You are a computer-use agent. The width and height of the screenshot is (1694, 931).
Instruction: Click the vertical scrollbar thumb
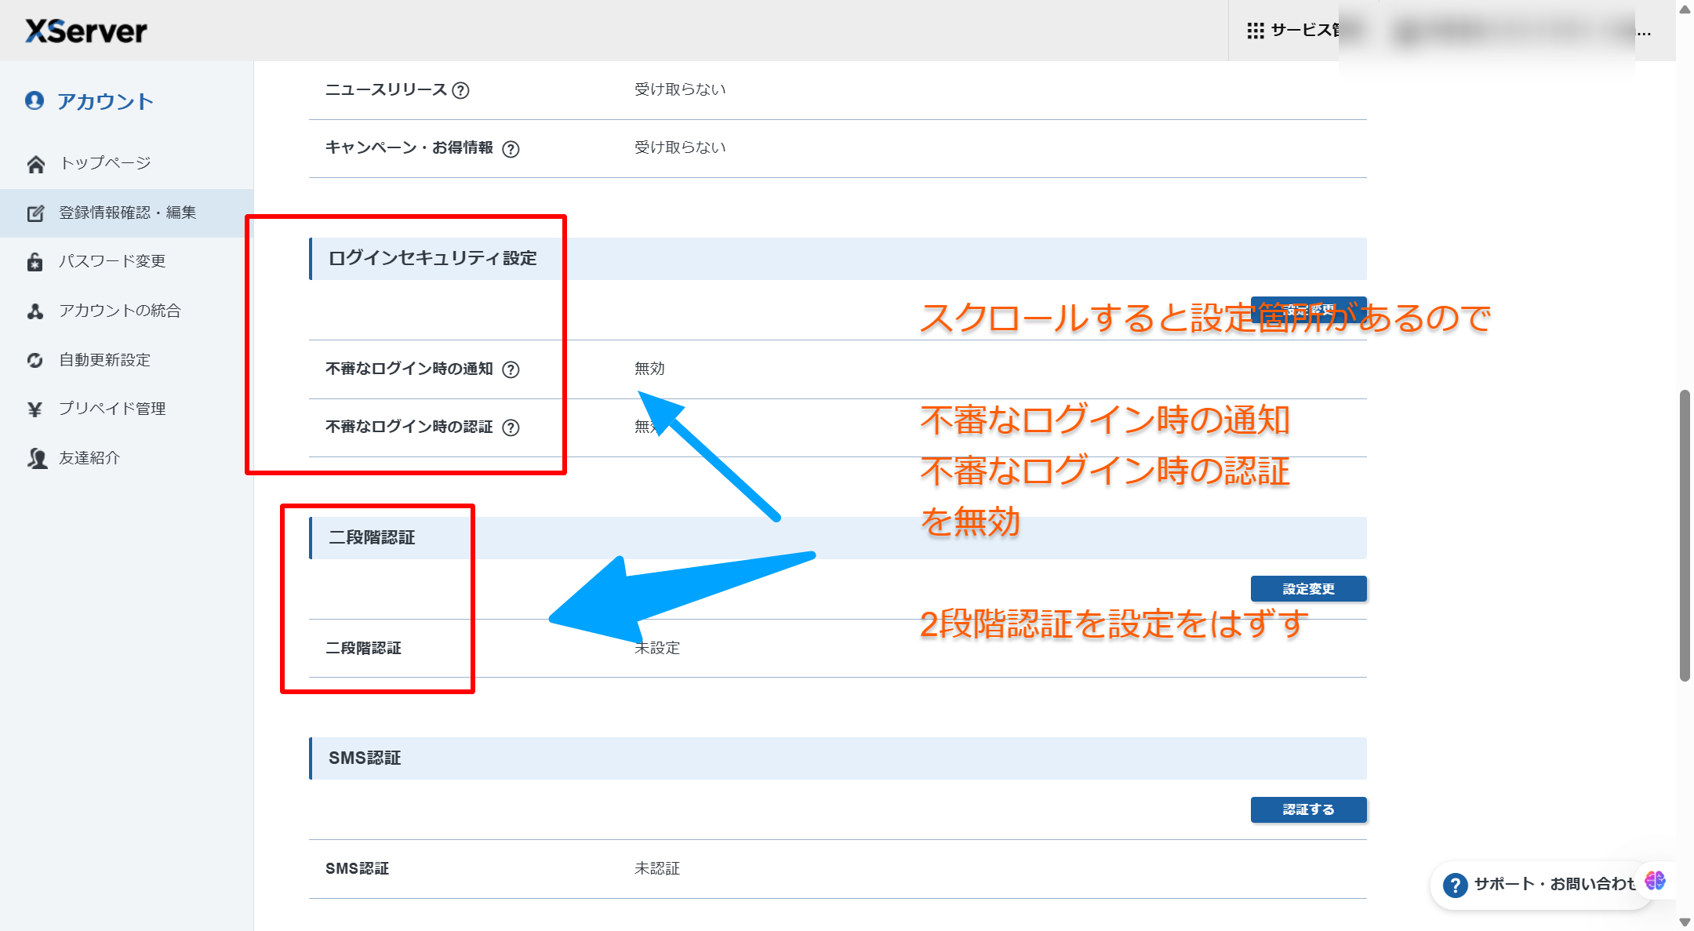[1684, 535]
